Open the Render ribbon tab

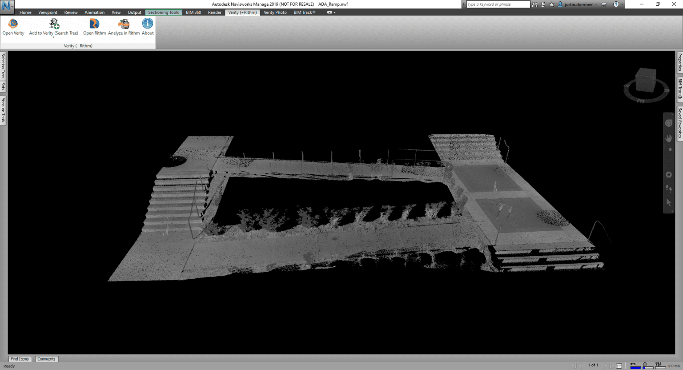coord(214,12)
